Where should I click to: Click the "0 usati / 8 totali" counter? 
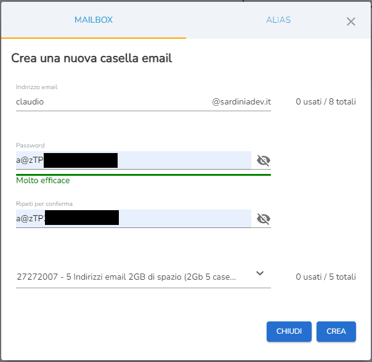[325, 102]
